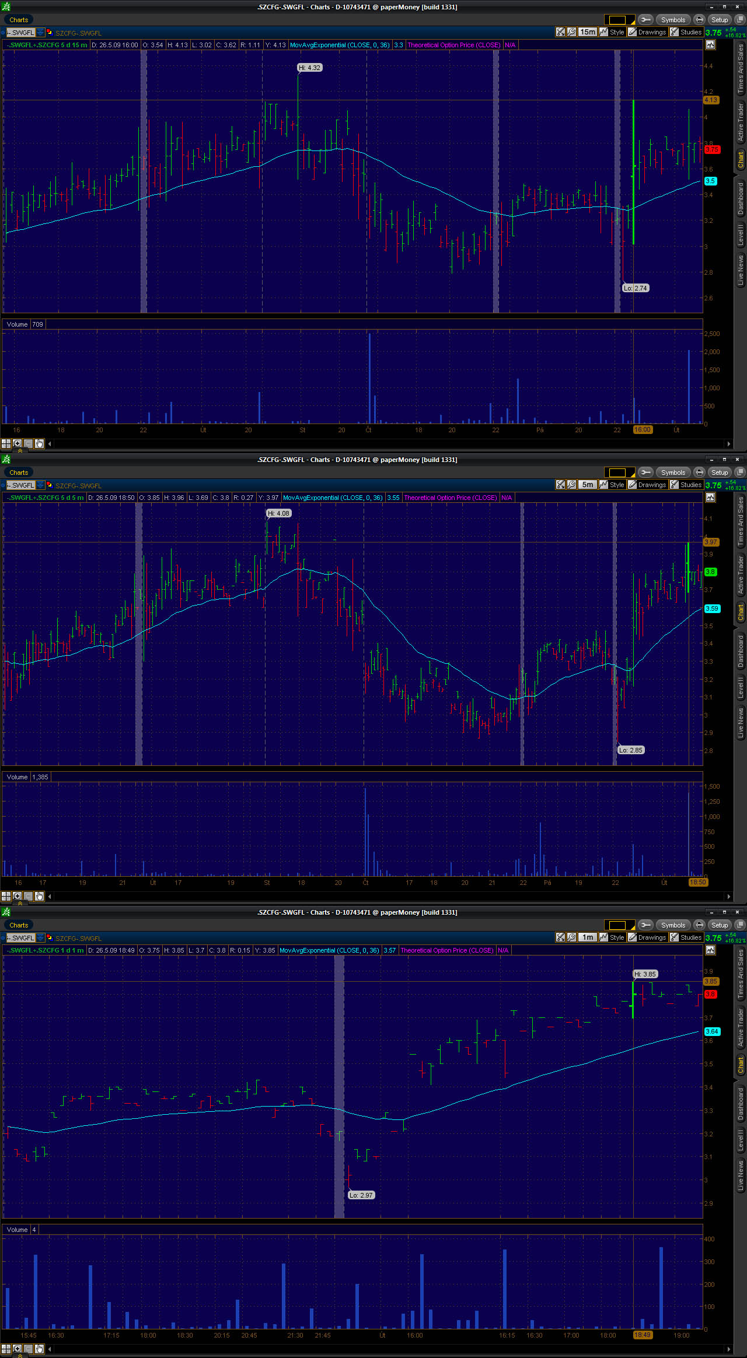The image size is (747, 1358).
Task: Click the highlighted 18:50 time marker on 5m axis
Action: click(x=698, y=882)
